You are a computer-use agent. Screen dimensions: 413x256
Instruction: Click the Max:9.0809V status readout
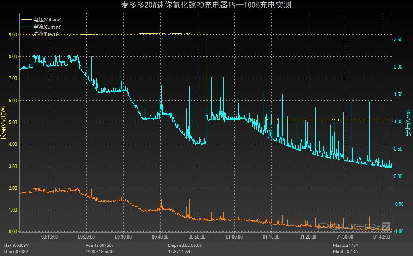click(16, 245)
